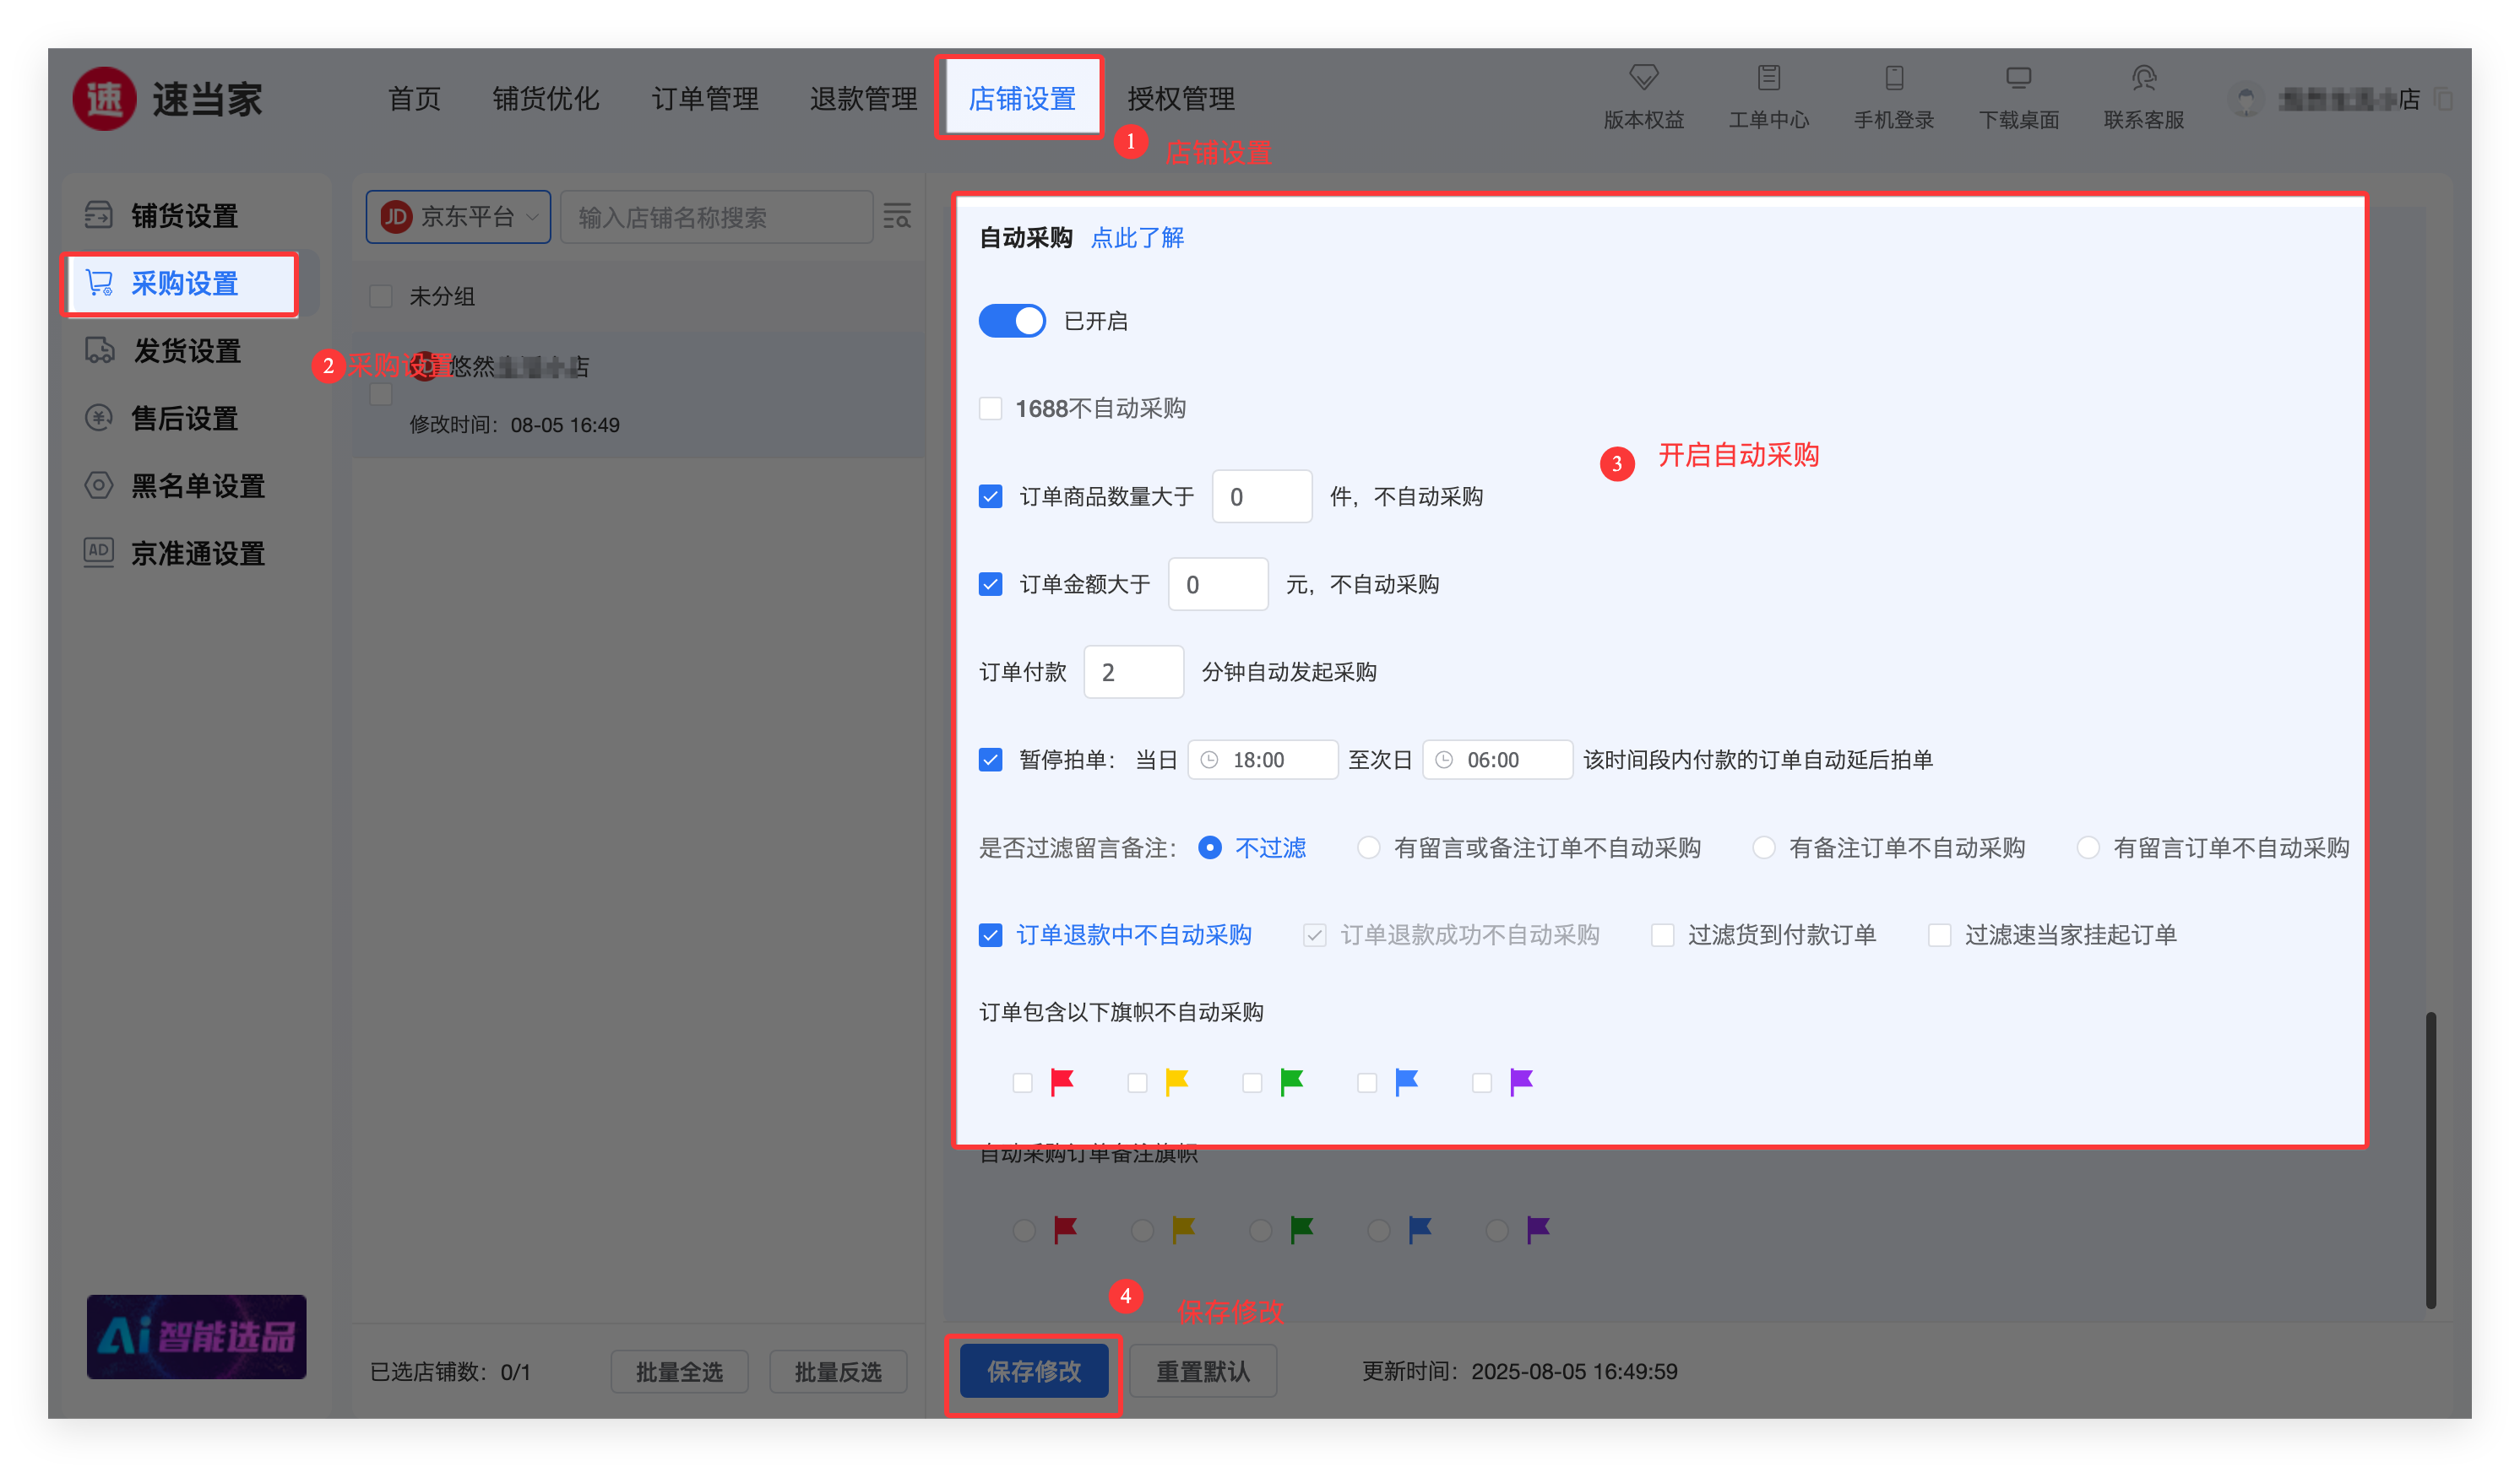Screen dimensions: 2520x1467
Task: Open the 06:00 end time picker
Action: click(1496, 760)
